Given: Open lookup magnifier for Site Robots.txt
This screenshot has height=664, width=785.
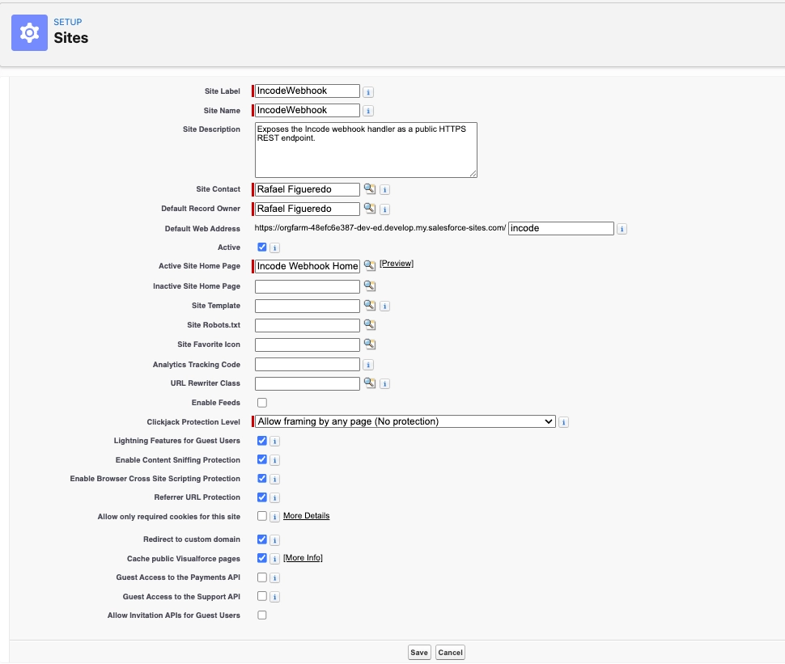Looking at the screenshot, I should tap(370, 325).
